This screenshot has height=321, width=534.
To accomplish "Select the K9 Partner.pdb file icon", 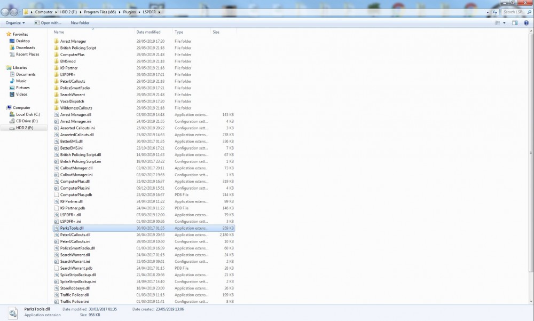I will pos(57,208).
